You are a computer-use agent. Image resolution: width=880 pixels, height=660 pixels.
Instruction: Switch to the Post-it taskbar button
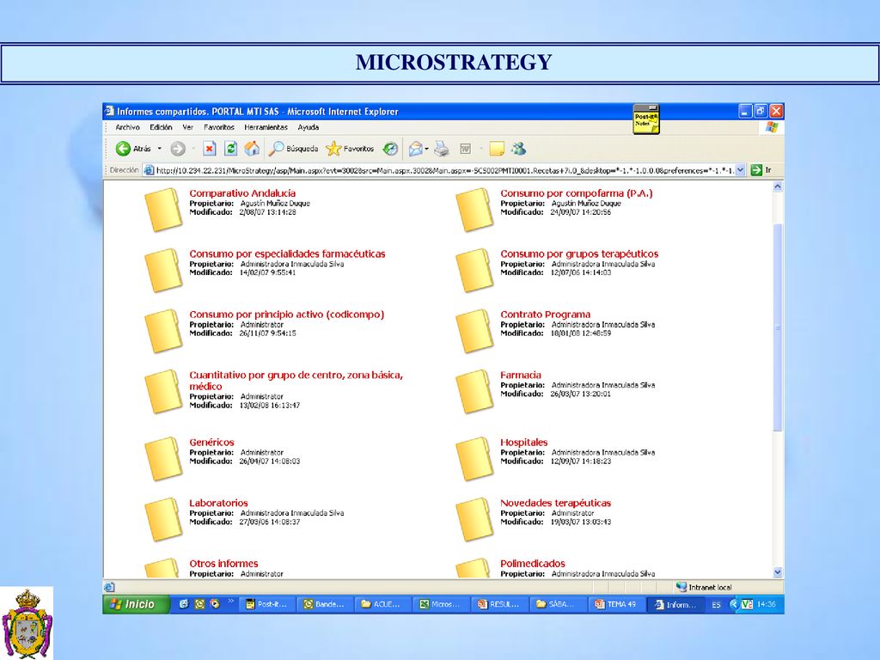[x=267, y=604]
